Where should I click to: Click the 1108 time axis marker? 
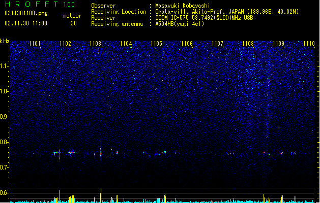click(248, 43)
